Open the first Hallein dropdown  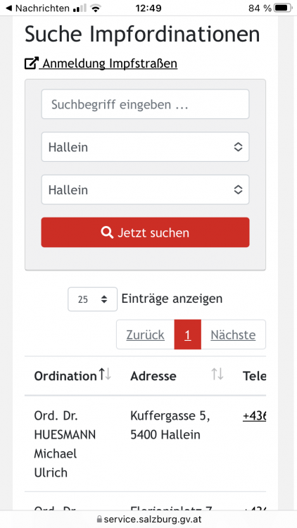pyautogui.click(x=145, y=147)
